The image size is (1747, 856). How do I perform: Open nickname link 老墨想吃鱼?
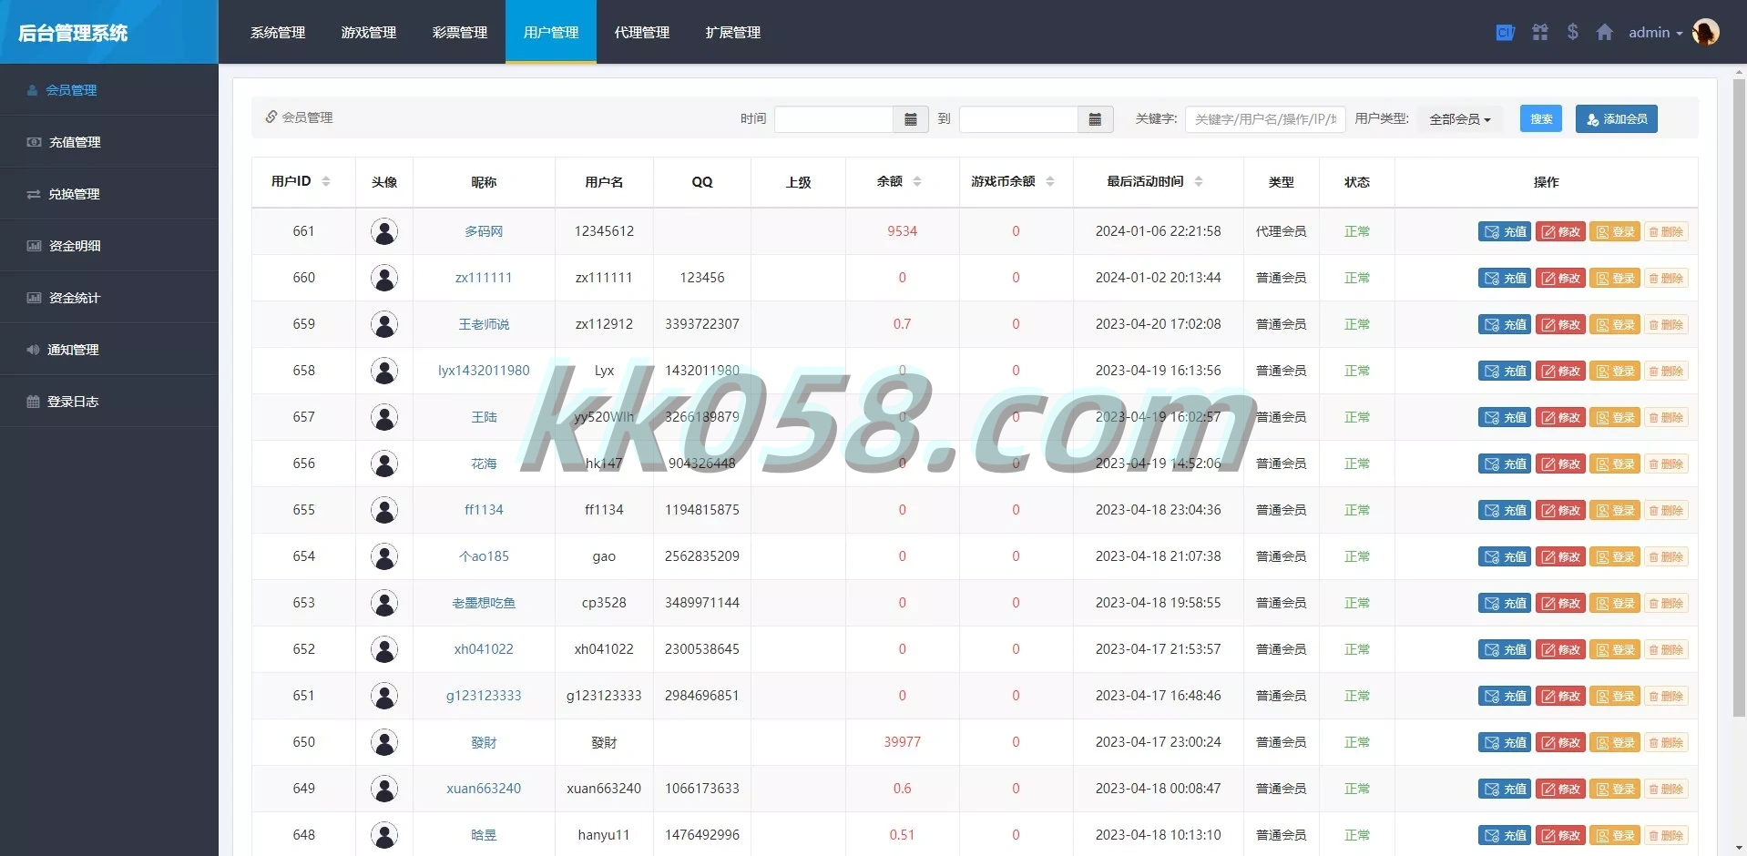click(484, 603)
